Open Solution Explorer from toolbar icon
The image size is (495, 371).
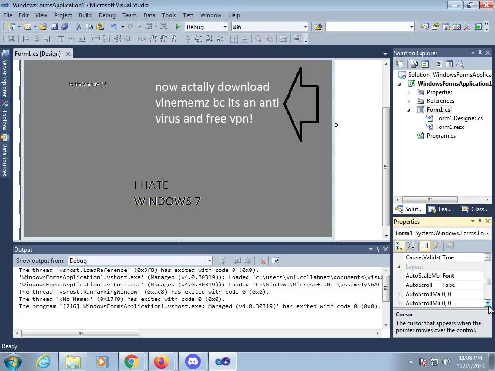click(x=424, y=27)
